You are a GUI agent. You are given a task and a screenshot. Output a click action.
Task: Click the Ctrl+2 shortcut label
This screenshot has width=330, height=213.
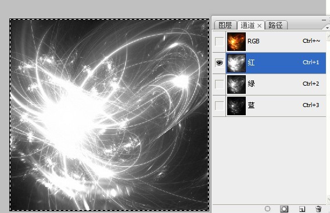tap(311, 84)
